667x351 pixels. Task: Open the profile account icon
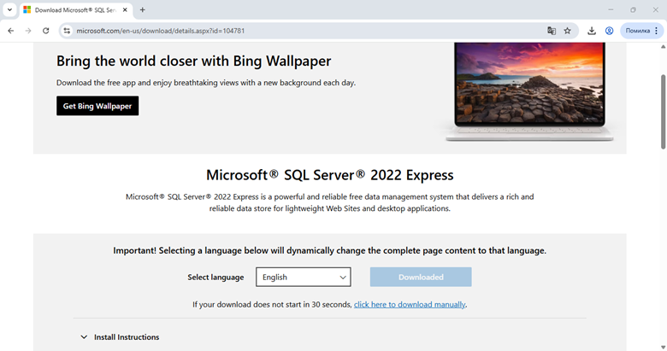pos(609,31)
